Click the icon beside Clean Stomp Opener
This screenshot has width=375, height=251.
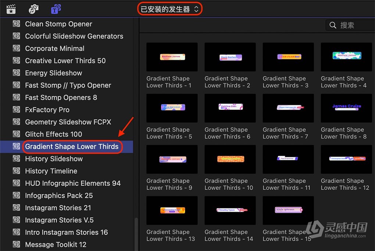(x=16, y=24)
